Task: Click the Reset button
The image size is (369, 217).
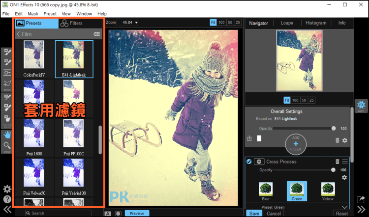Action: pyautogui.click(x=342, y=214)
